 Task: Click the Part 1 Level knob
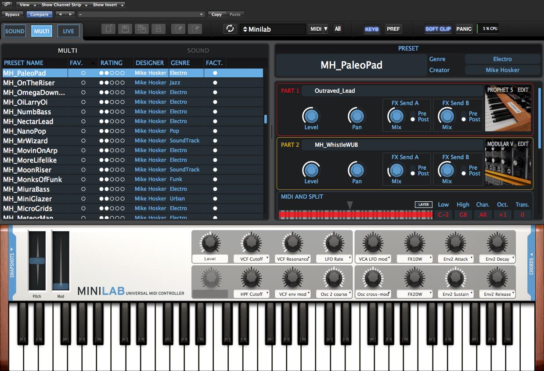[x=311, y=116]
